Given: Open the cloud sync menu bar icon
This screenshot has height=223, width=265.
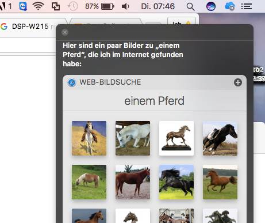Looking at the screenshot, I should [x=230, y=6].
